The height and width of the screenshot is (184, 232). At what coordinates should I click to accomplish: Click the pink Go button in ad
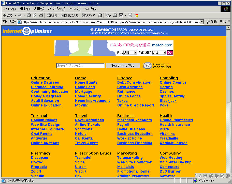click(170, 52)
